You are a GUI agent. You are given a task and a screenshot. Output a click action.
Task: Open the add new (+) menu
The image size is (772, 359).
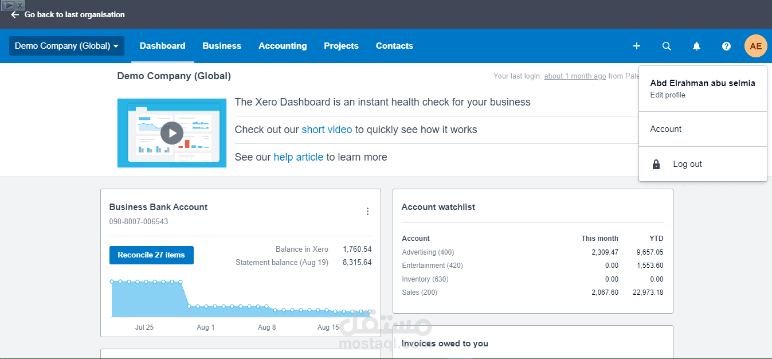tap(636, 46)
